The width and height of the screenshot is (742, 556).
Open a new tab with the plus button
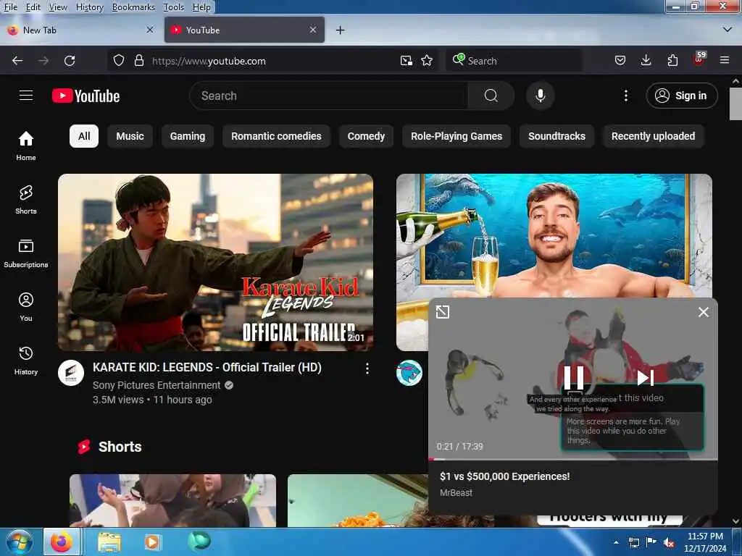pyautogui.click(x=340, y=30)
